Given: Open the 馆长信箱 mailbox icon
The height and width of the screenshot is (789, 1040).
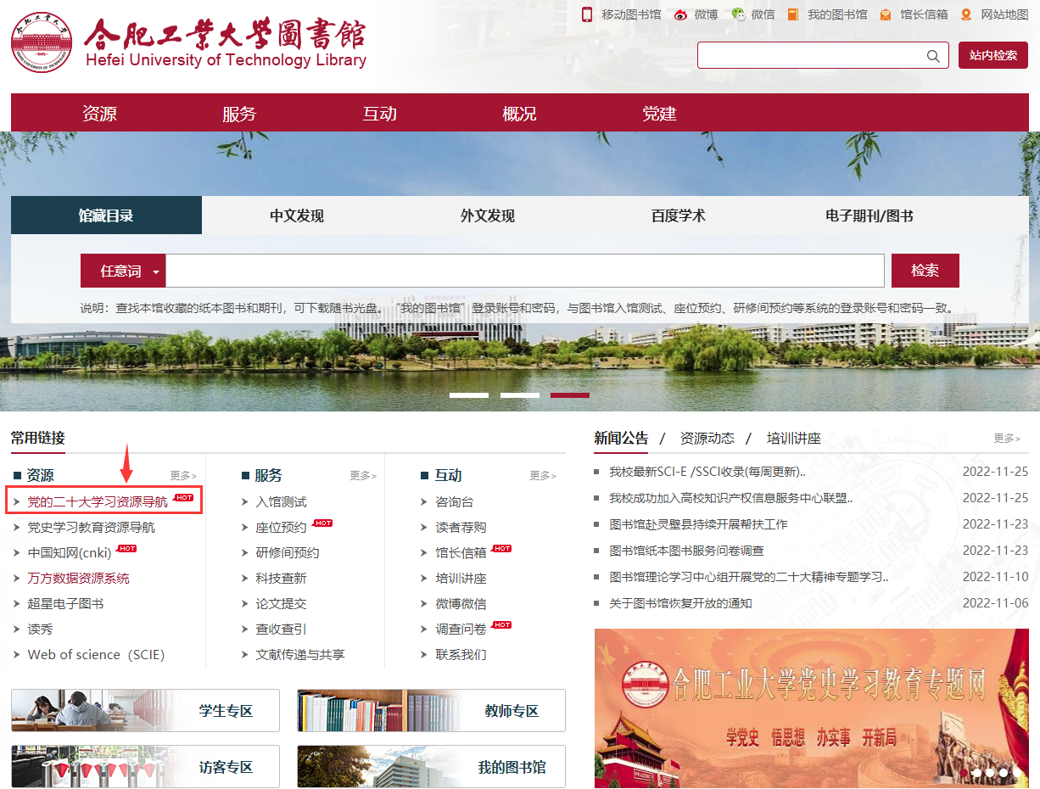Looking at the screenshot, I should 886,14.
